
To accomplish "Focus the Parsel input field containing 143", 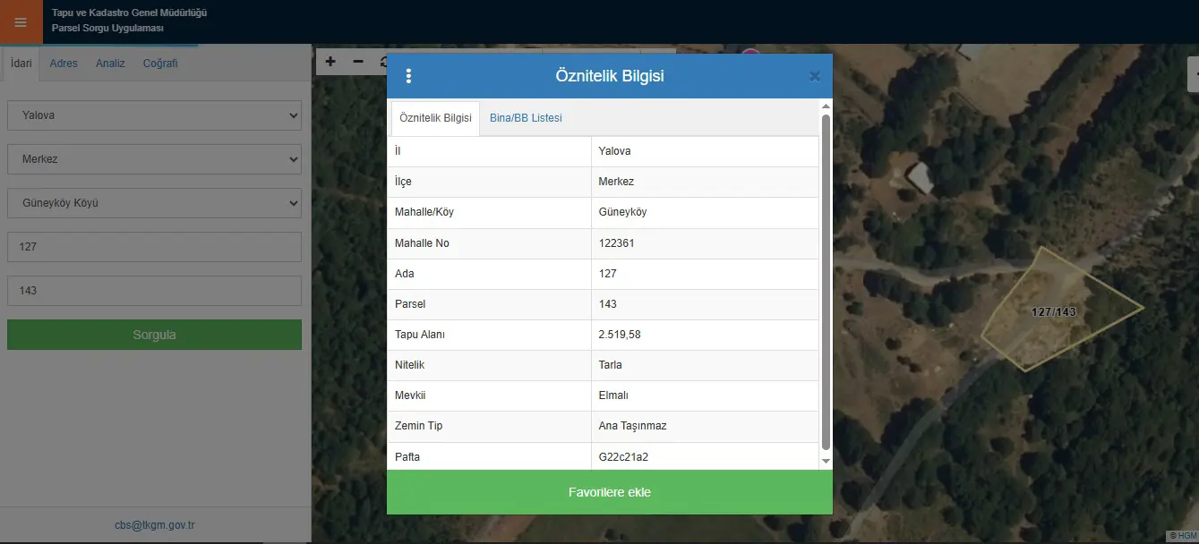I will pyautogui.click(x=154, y=291).
